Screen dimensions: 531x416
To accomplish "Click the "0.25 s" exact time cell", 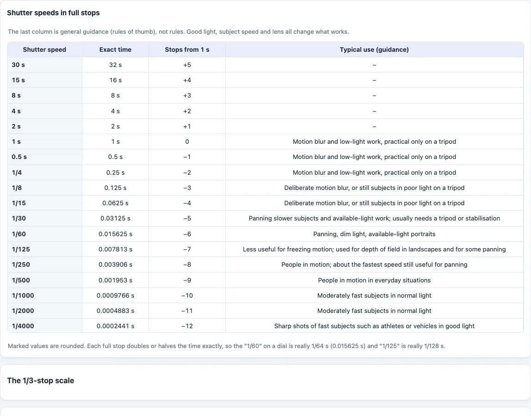I will (x=115, y=172).
